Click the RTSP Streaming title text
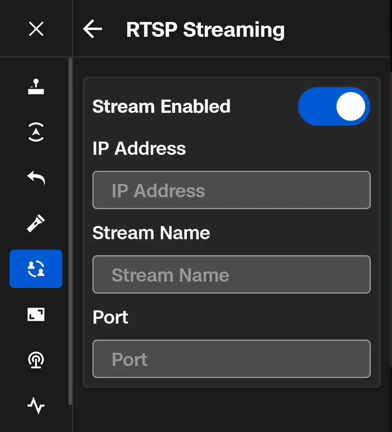 pyautogui.click(x=205, y=30)
